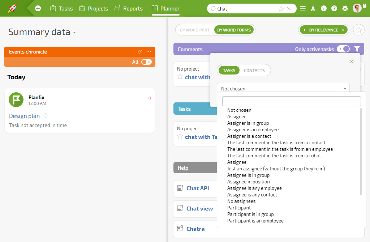
Task: Click the rocket icon beside the hamburger menu
Action: pos(313,9)
